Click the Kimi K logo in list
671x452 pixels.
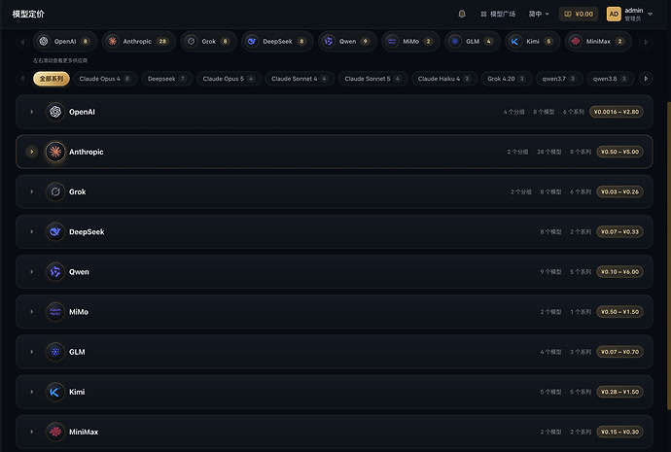tap(55, 392)
